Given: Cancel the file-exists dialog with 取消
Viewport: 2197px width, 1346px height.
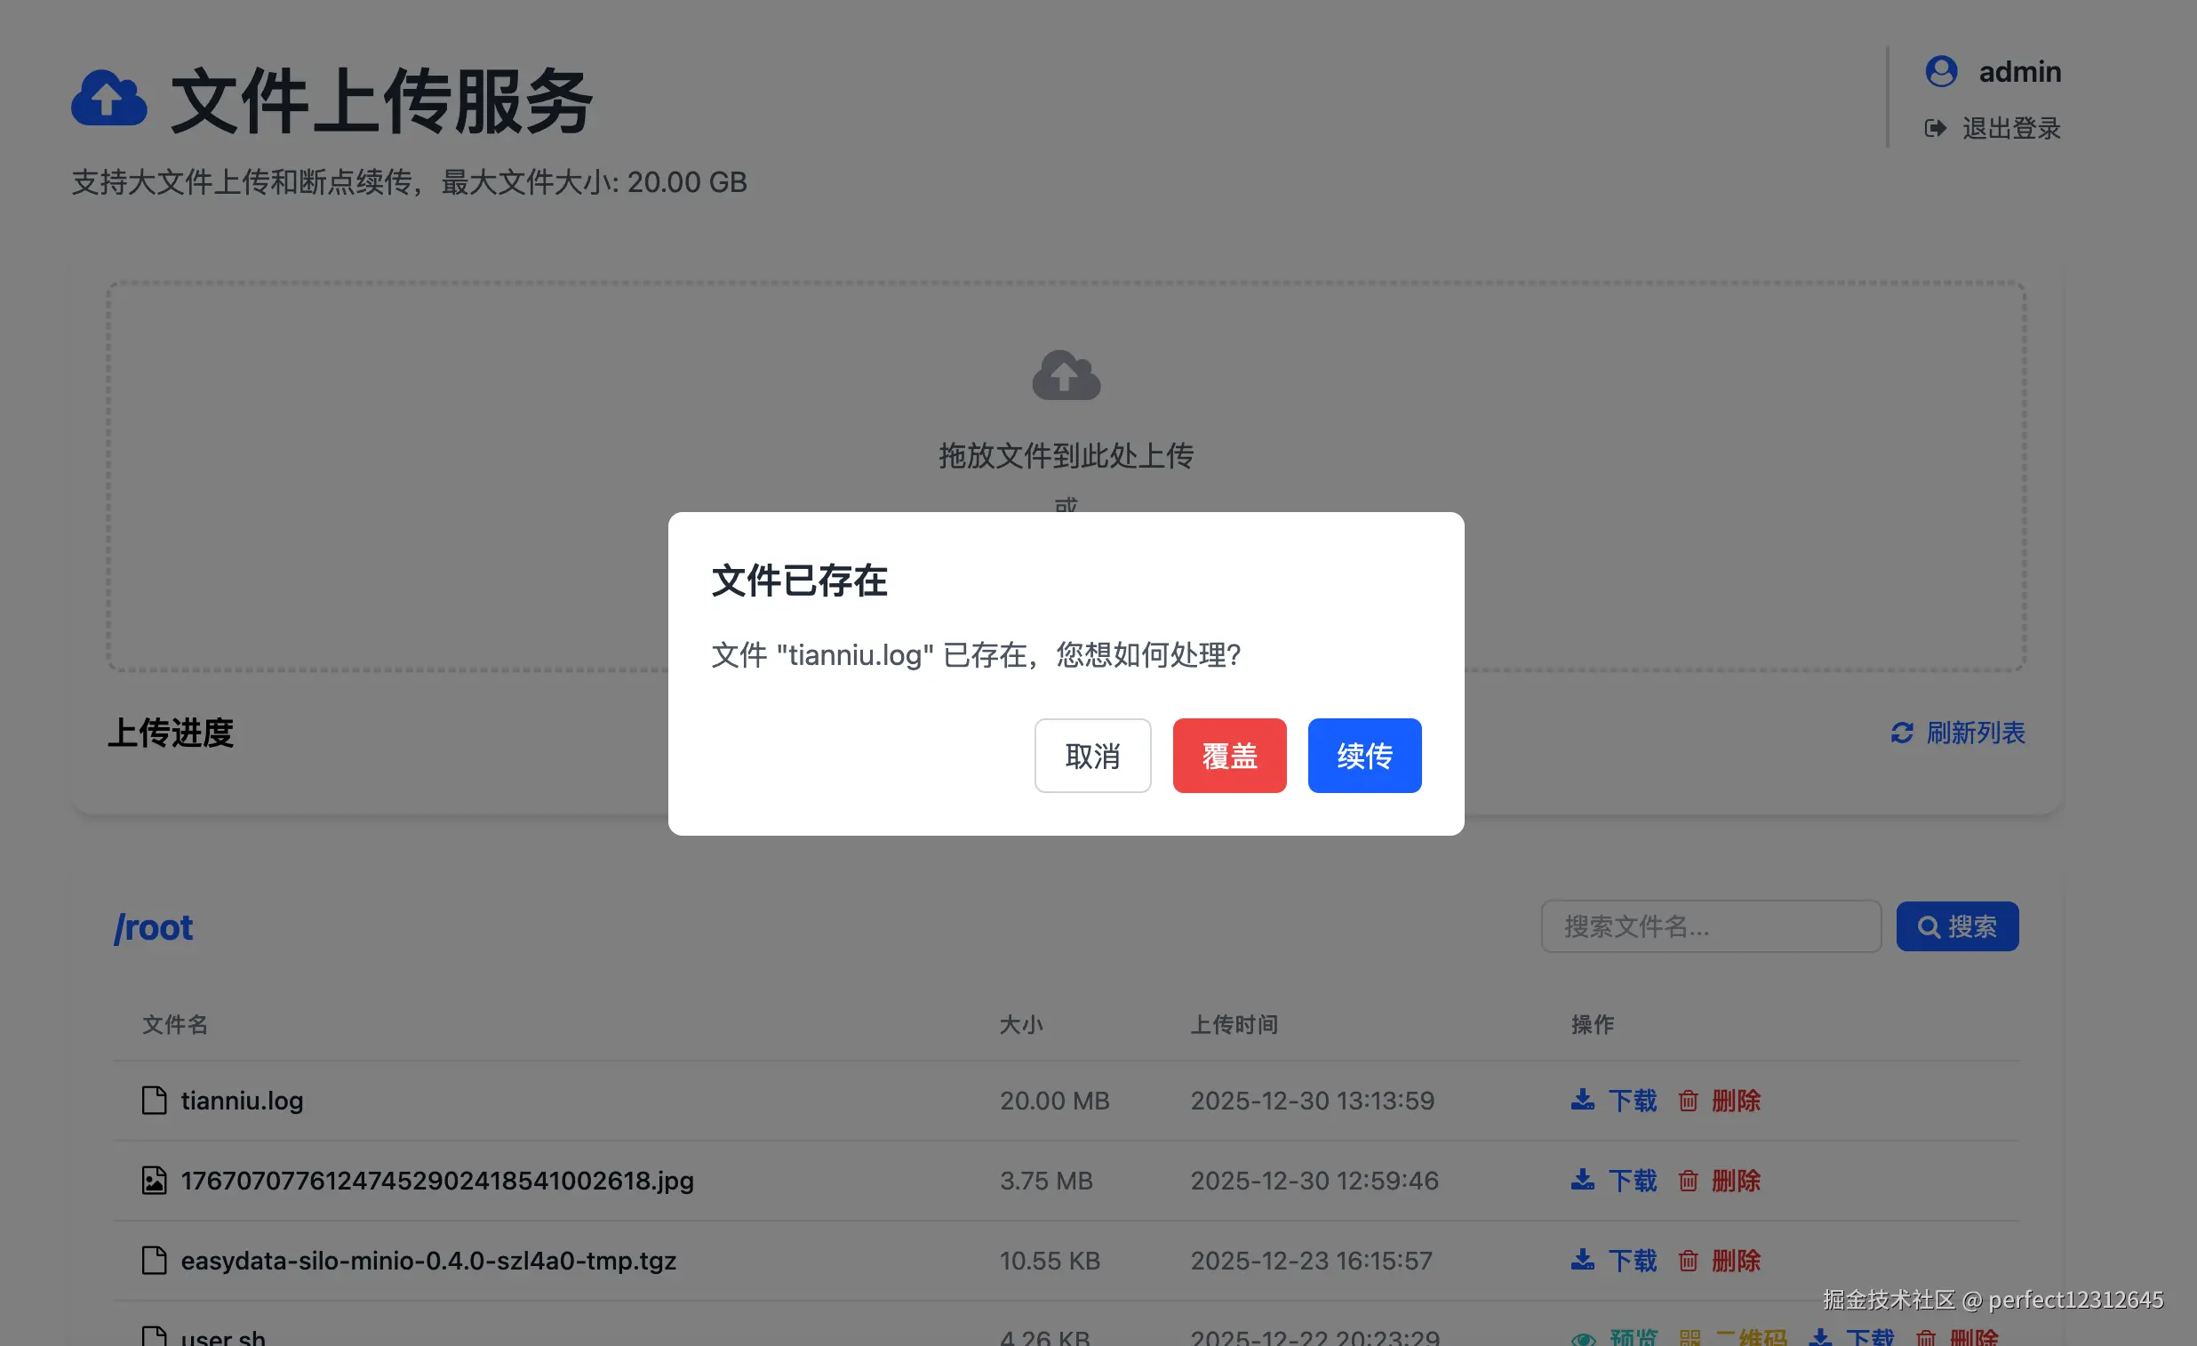Looking at the screenshot, I should [1092, 756].
